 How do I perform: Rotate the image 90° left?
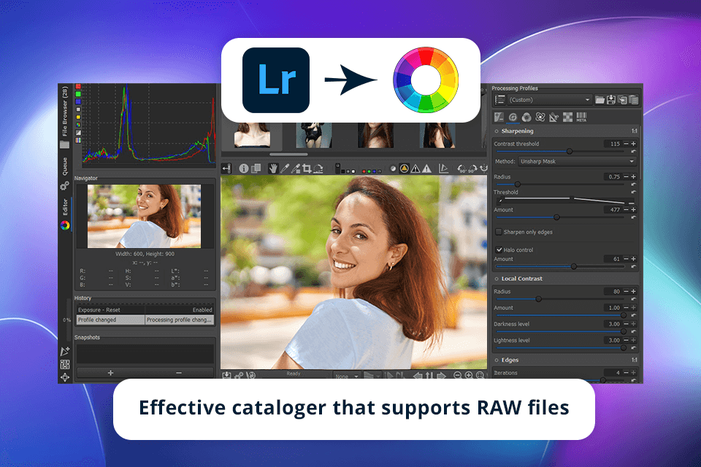click(x=461, y=169)
